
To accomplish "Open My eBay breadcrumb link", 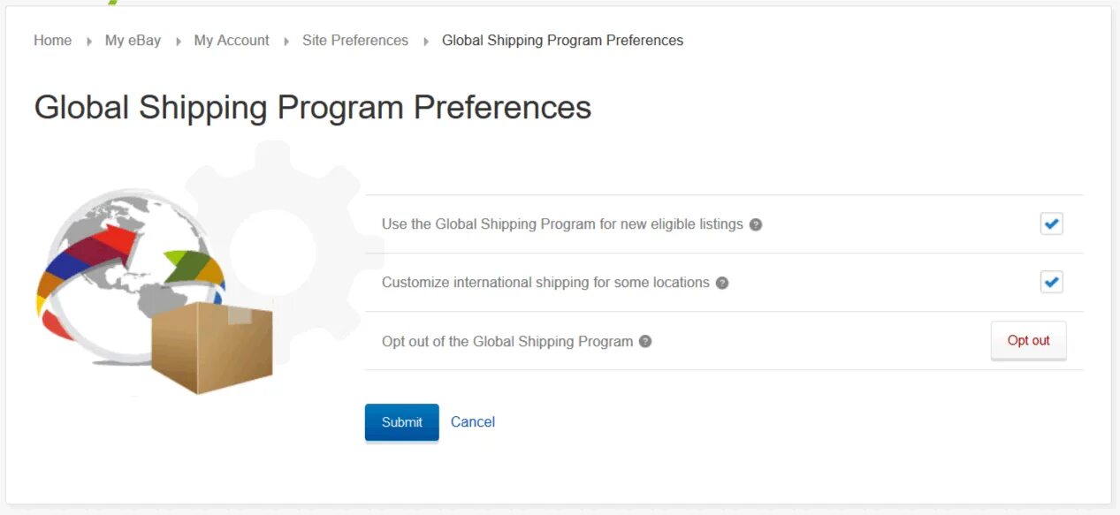I will tap(133, 41).
